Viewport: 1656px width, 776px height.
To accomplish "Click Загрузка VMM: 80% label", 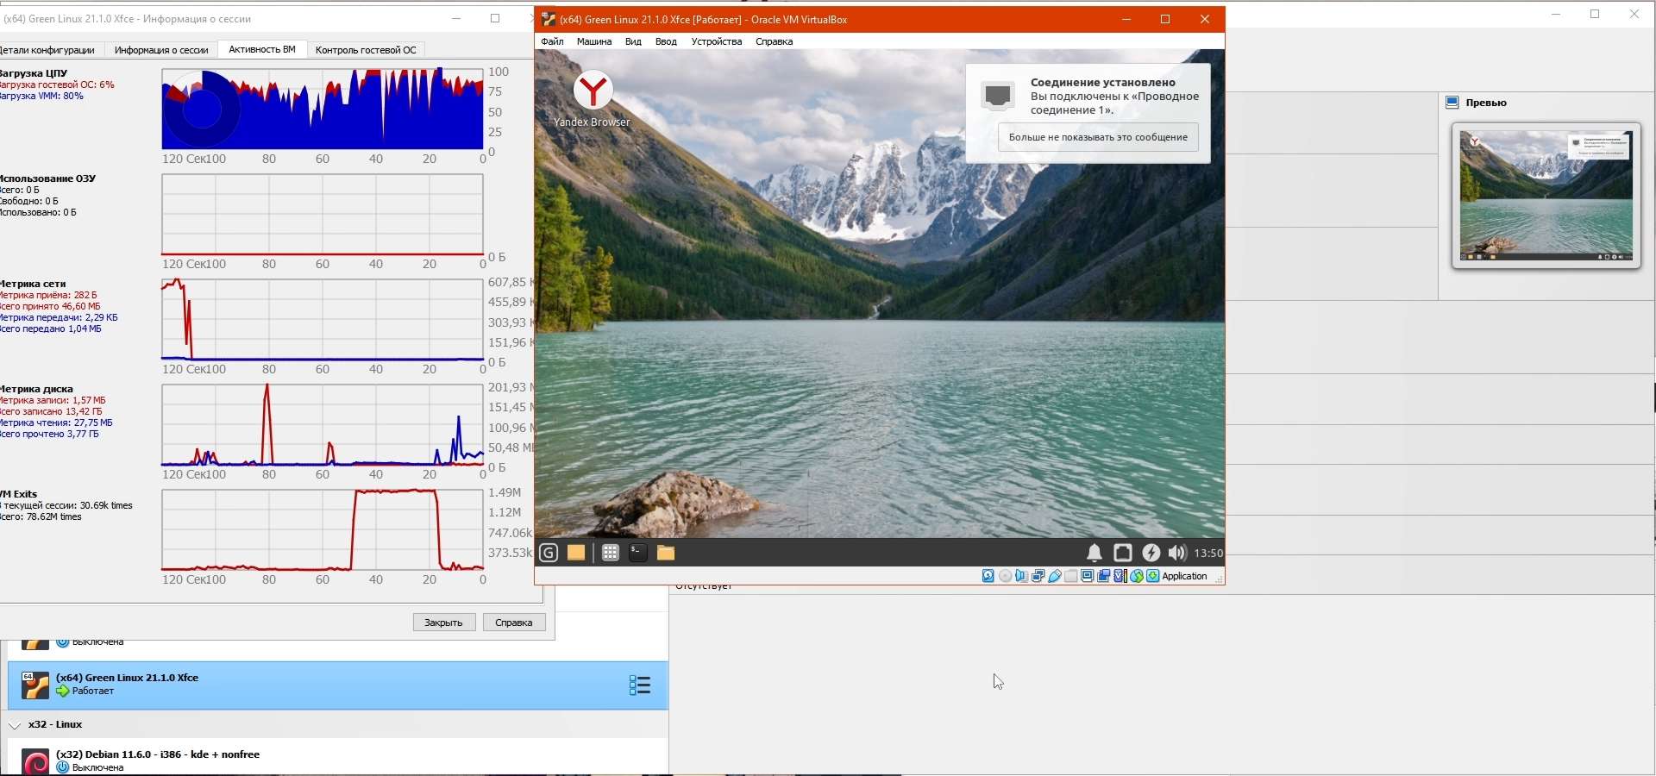I will (x=41, y=96).
